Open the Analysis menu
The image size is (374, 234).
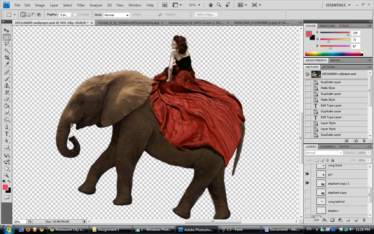pyautogui.click(x=96, y=5)
